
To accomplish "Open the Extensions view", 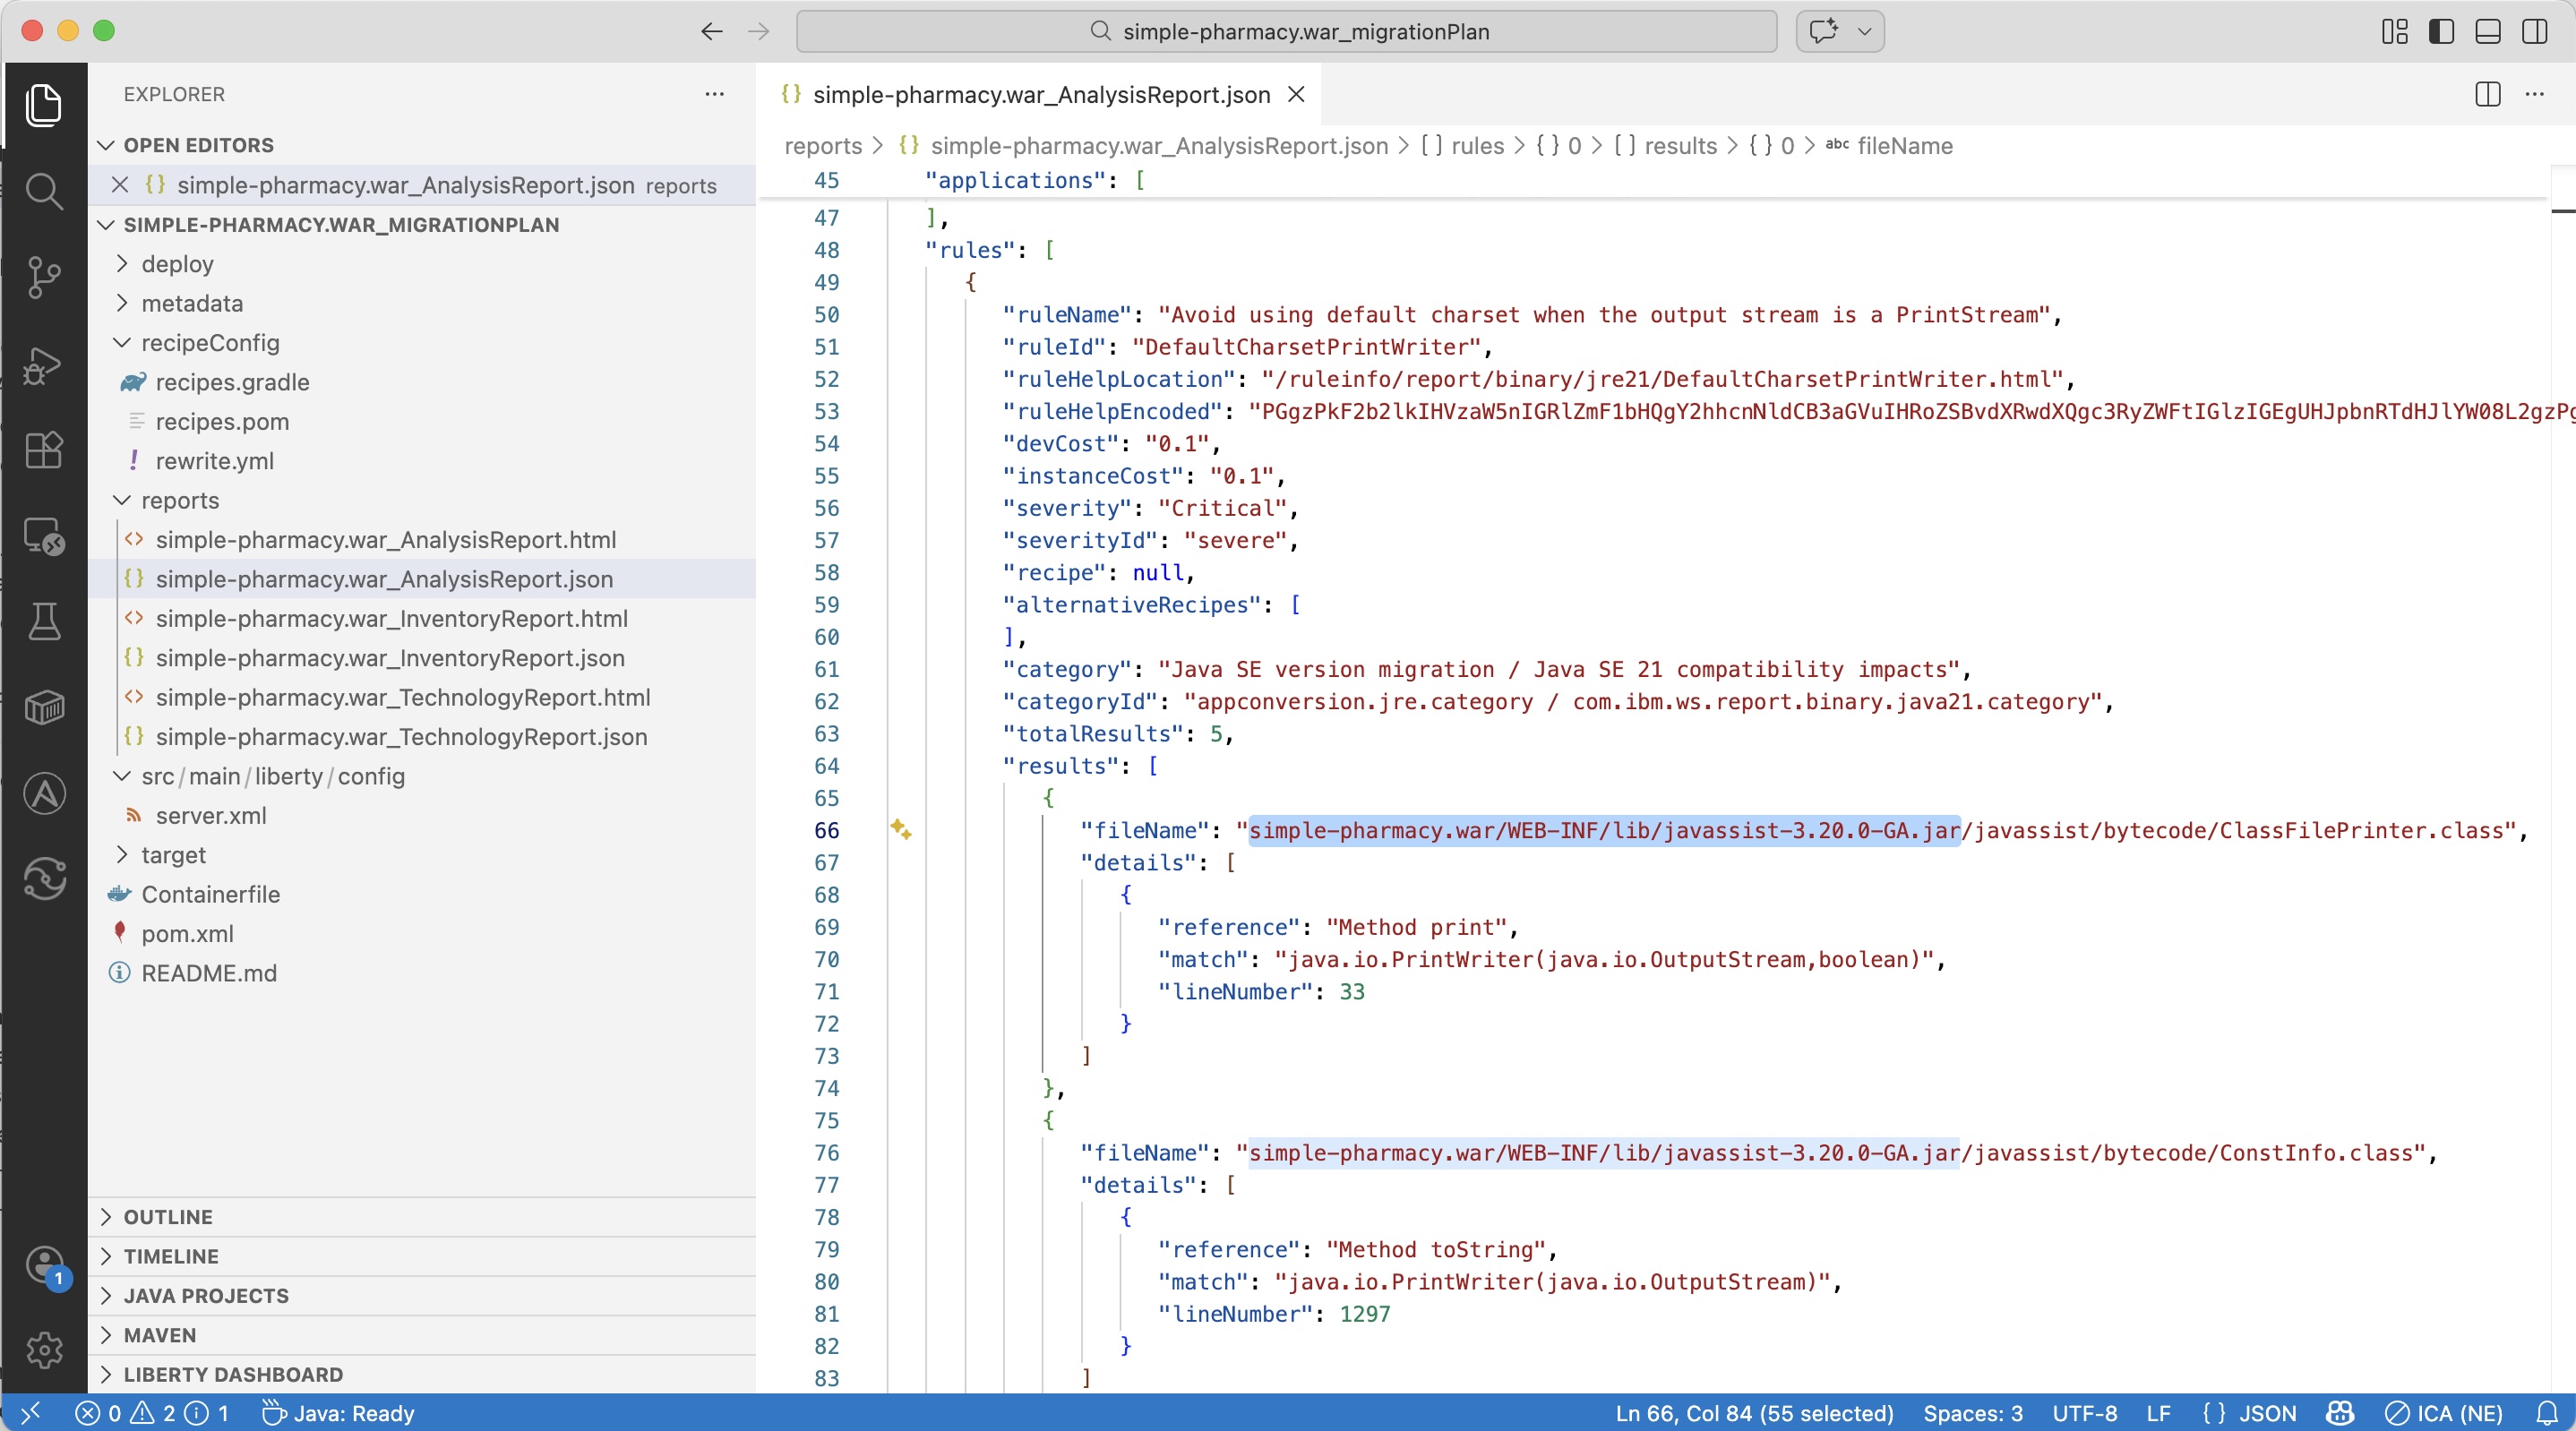I will point(44,450).
